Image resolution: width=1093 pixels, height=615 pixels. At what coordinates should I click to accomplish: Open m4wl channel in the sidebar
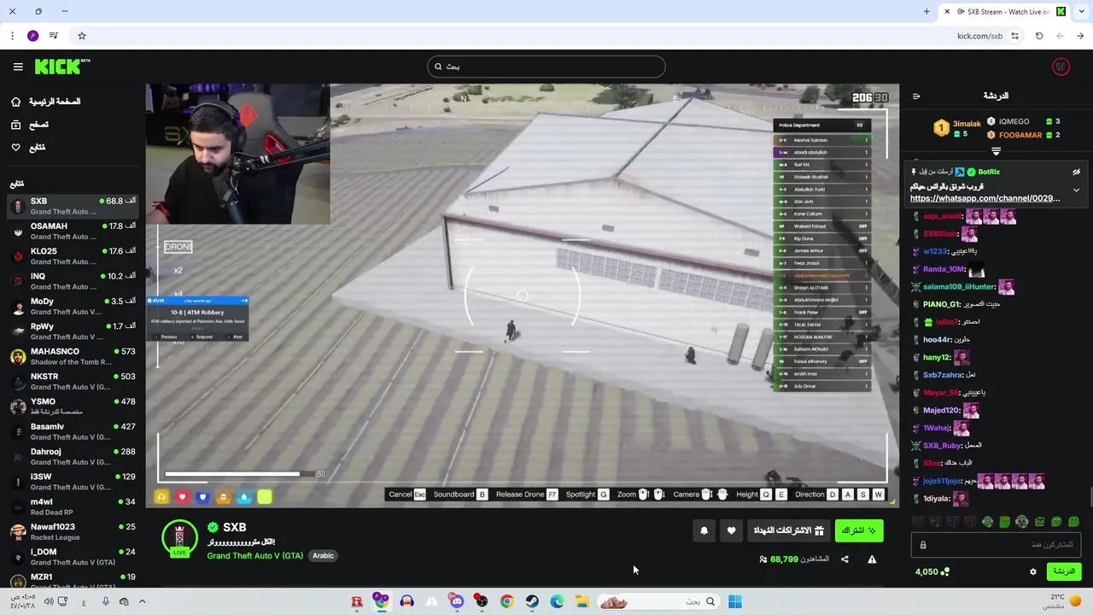73,507
